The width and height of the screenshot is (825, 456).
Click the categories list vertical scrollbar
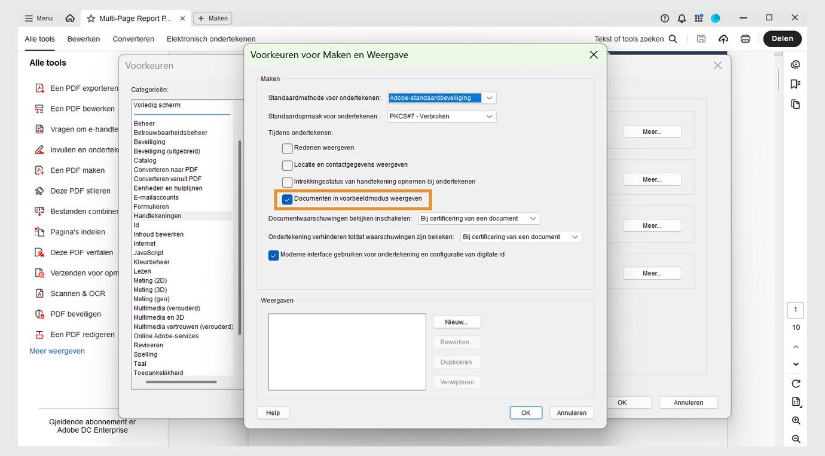click(240, 238)
